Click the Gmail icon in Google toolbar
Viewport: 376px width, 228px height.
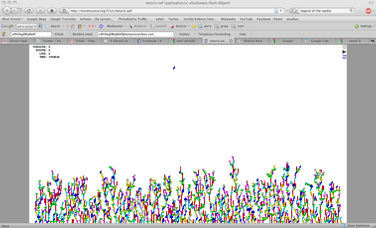pos(91,26)
